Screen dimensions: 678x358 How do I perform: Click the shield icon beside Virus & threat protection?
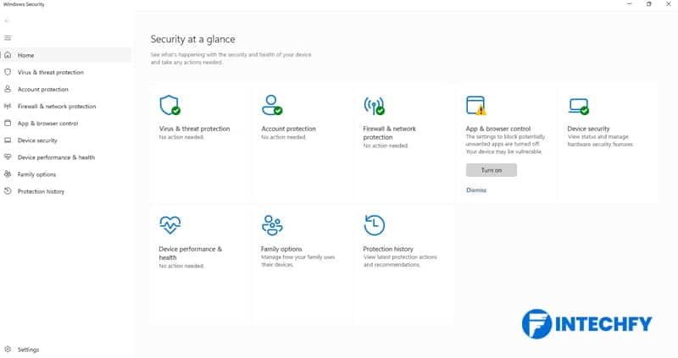[x=8, y=72]
